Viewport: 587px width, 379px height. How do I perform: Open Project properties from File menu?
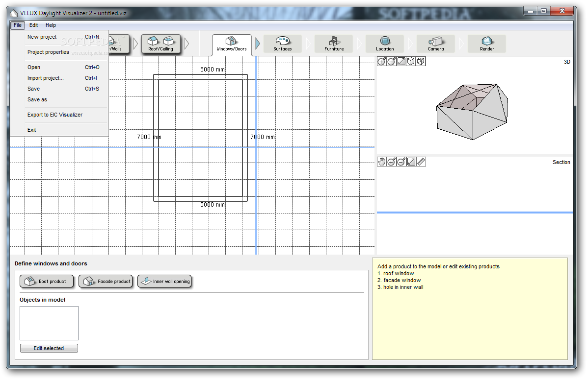point(60,52)
